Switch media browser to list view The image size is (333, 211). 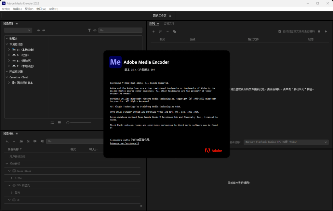click(52, 123)
